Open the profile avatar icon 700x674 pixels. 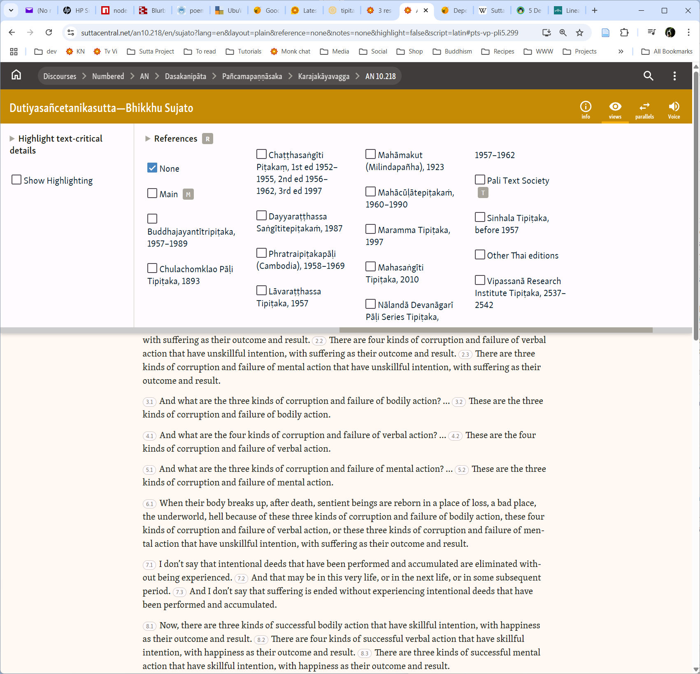coord(670,33)
